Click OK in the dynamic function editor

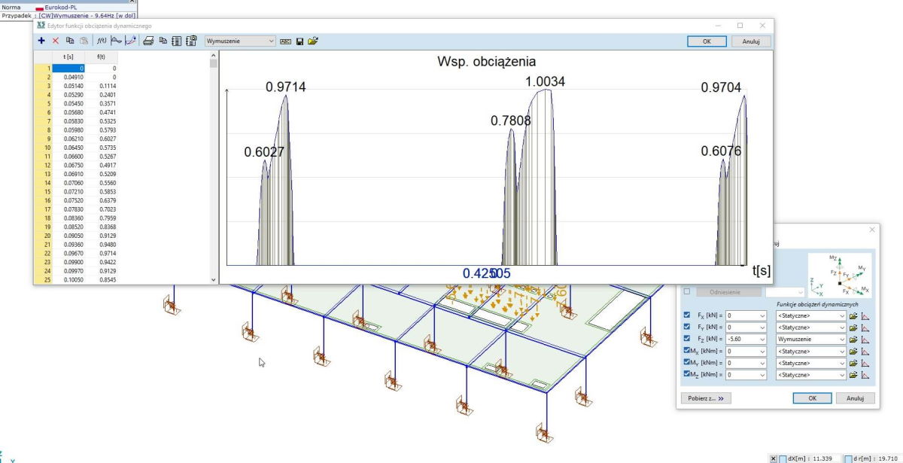click(707, 41)
